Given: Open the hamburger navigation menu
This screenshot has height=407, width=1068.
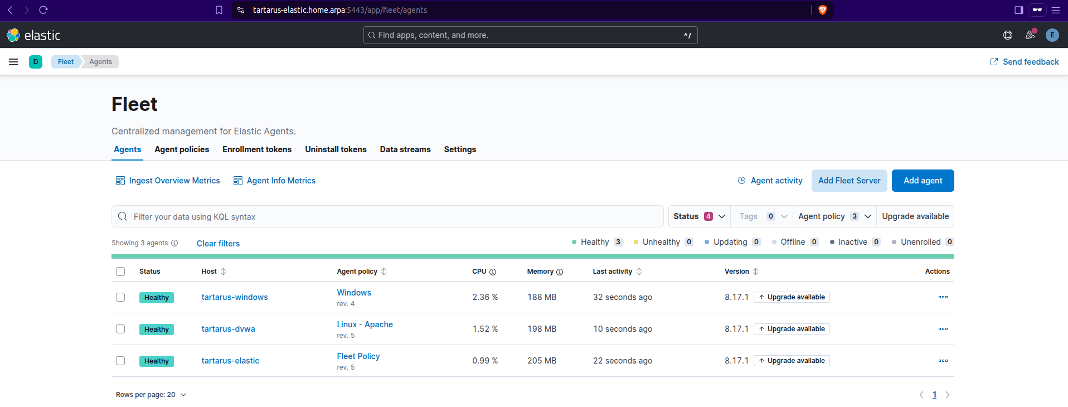Looking at the screenshot, I should [x=13, y=62].
